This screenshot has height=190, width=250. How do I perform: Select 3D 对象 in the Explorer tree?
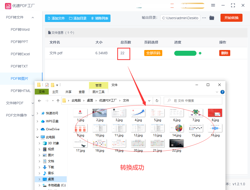click(x=53, y=143)
